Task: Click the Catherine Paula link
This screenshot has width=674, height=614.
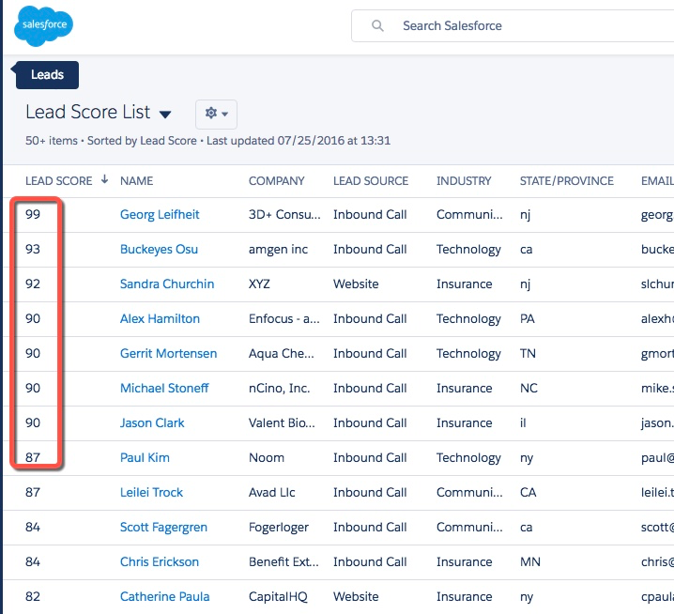Action: click(164, 597)
